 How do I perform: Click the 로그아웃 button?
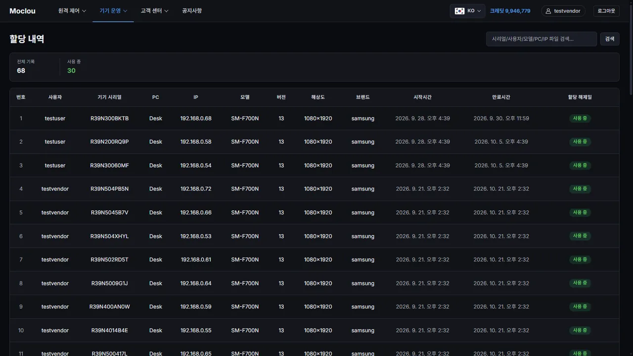click(x=606, y=11)
